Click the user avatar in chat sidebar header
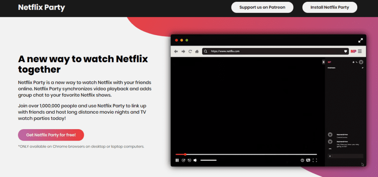378x177 pixels. point(361,62)
